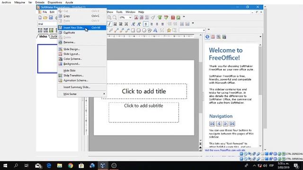Open the VirtualBox Dispositivos menu
Image resolution: width=303 pixels, height=170 pixels.
tap(55, 2)
